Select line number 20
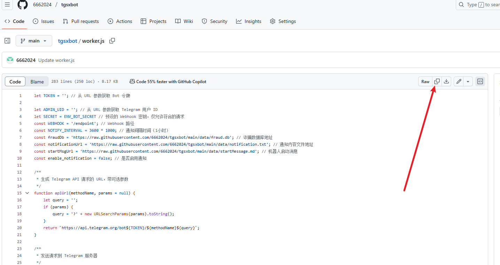500x265 pixels. coord(19,228)
